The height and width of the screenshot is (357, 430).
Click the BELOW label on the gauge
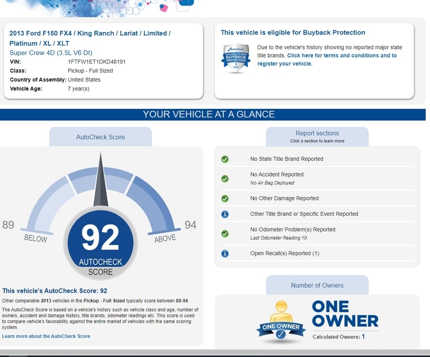coord(36,238)
